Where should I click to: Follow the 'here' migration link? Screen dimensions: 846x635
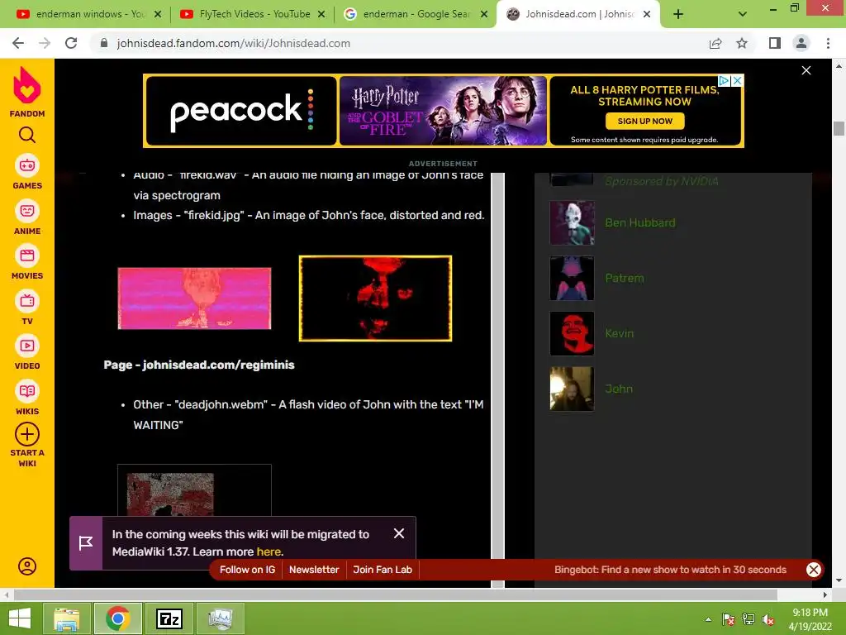click(x=269, y=551)
